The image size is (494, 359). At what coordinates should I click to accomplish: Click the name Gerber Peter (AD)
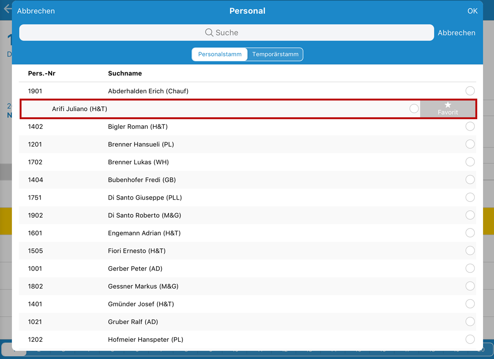pos(135,269)
